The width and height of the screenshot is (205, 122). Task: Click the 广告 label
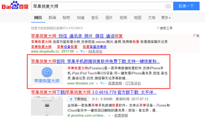click(x=196, y=36)
